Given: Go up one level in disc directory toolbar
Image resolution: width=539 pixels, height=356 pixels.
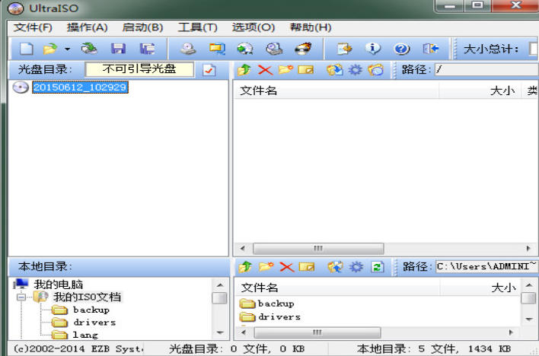Looking at the screenshot, I should [x=244, y=70].
